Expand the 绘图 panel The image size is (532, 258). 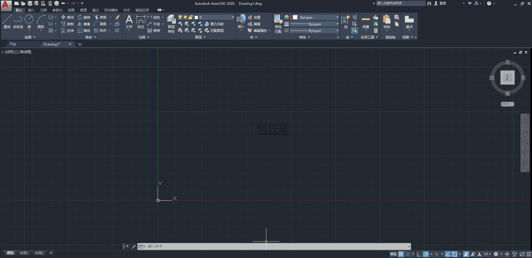(x=30, y=37)
